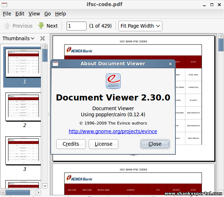Open the View menu
The height and width of the screenshot is (197, 224).
tap(34, 14)
